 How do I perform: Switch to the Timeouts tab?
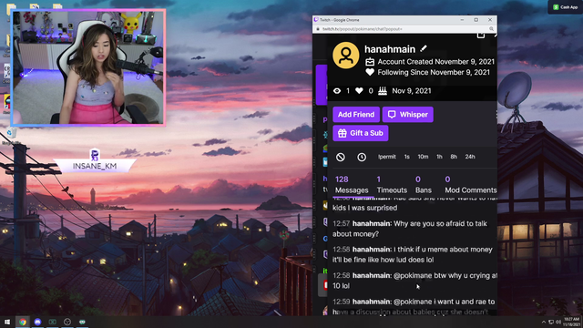[392, 185]
